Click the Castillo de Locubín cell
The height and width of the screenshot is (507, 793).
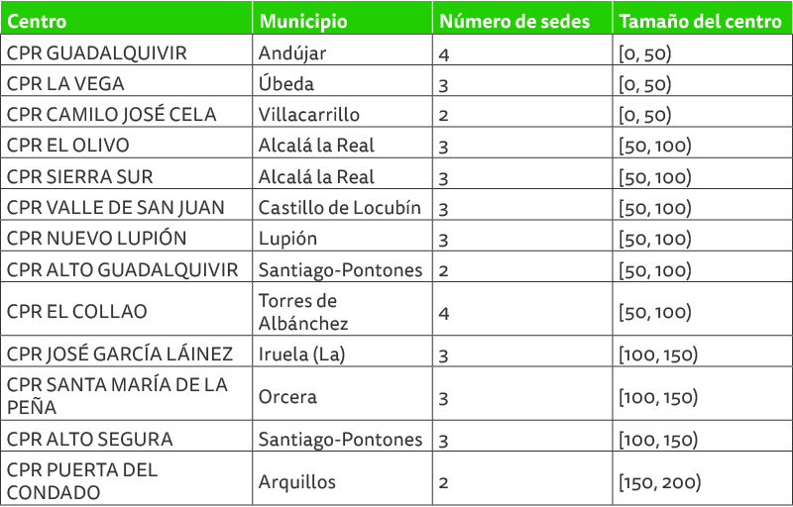[342, 205]
